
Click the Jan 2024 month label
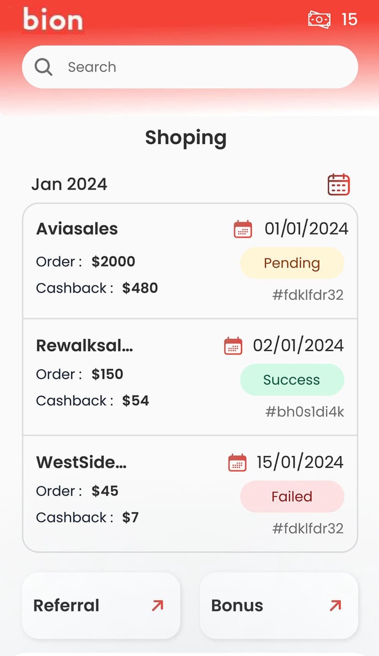point(69,184)
